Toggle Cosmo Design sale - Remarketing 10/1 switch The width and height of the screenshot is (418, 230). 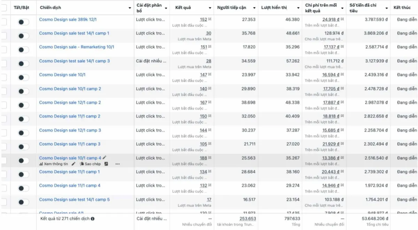(x=24, y=50)
